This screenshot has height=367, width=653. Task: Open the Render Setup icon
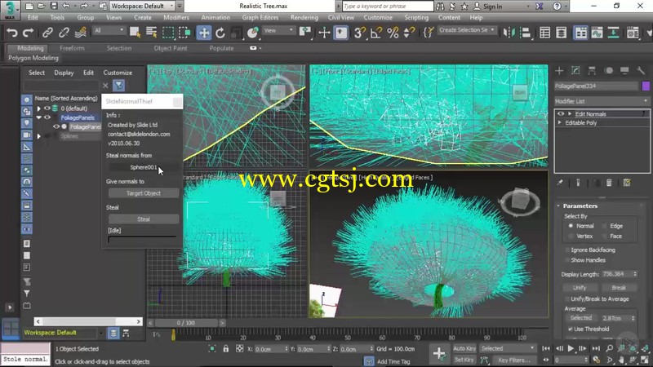point(633,33)
